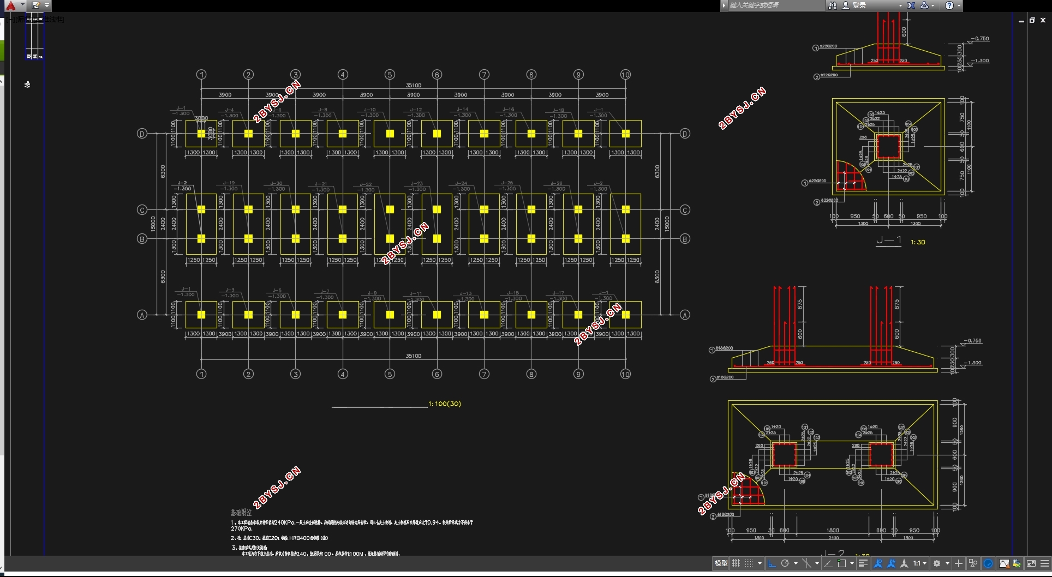Click the 1:30 scale text beside J-1

[x=918, y=242]
